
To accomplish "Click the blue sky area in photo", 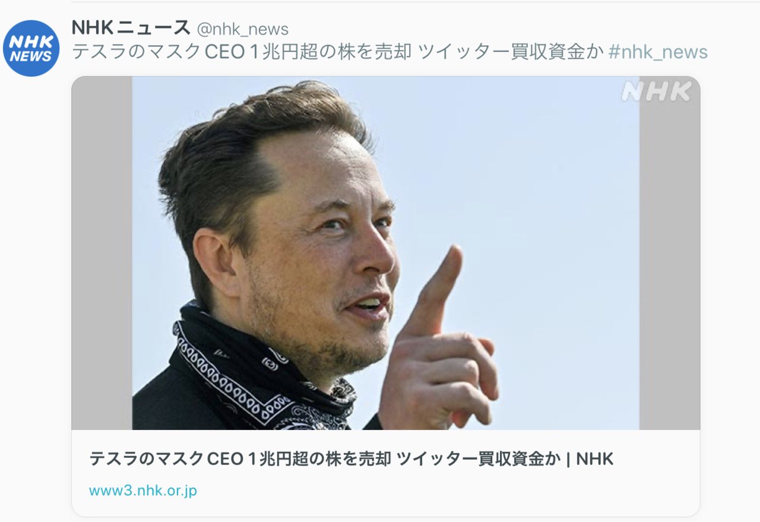I will coord(534,178).
